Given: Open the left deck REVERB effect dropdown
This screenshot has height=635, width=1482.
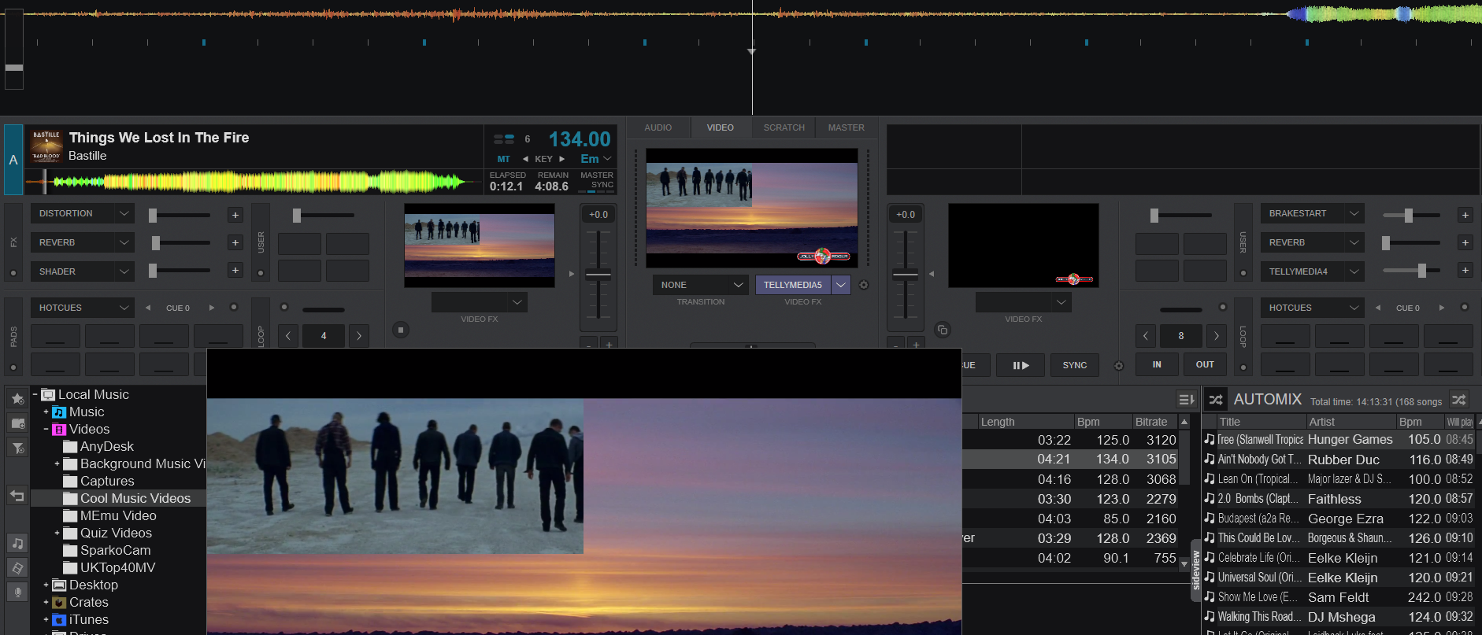Looking at the screenshot, I should click(124, 242).
